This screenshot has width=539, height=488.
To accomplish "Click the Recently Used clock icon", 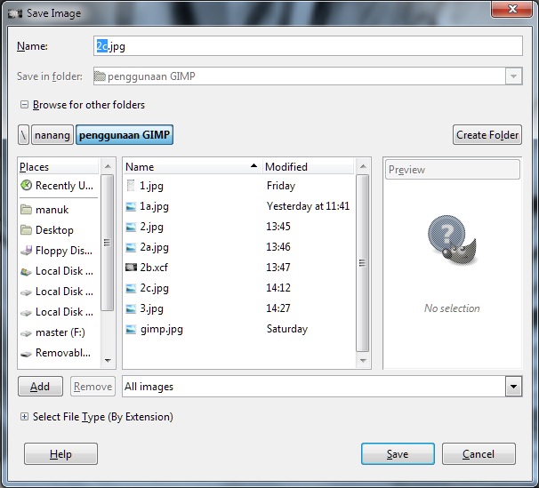I will [26, 186].
